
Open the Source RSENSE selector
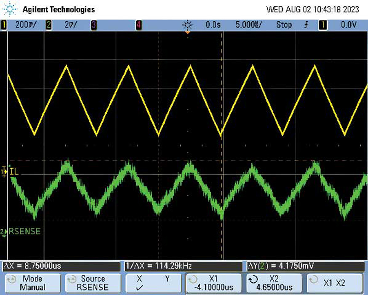(92, 283)
